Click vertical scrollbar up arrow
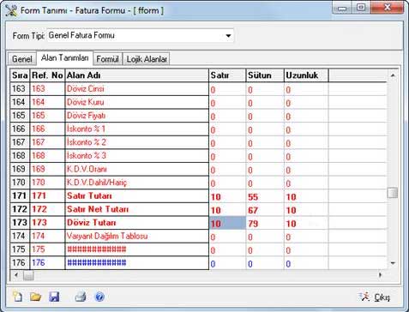 click(x=393, y=75)
